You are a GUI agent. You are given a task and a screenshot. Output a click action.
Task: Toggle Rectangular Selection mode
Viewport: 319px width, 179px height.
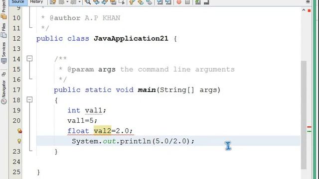[x=122, y=2]
